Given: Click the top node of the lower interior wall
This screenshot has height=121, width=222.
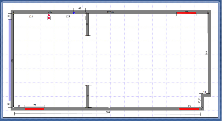Looking at the screenshot, I should pos(86,86).
